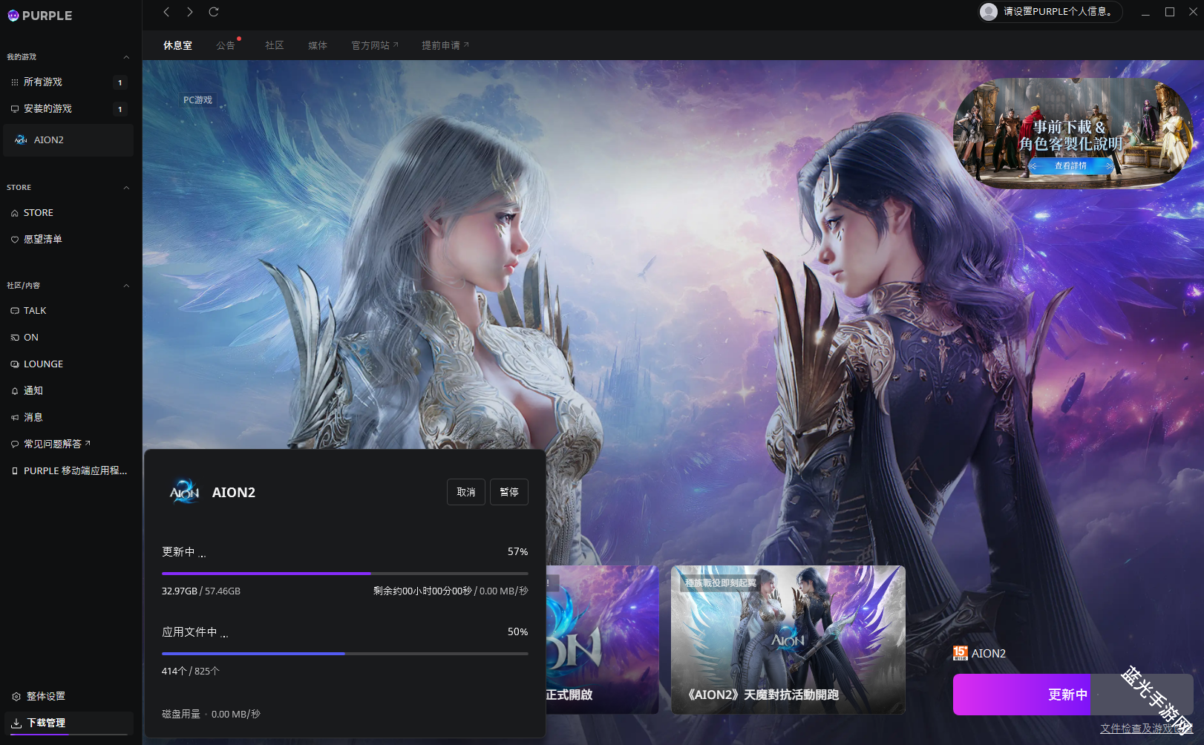Click the forward navigation arrow

click(x=190, y=12)
